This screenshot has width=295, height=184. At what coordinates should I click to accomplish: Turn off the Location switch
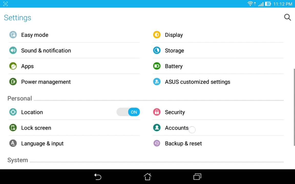click(x=128, y=112)
